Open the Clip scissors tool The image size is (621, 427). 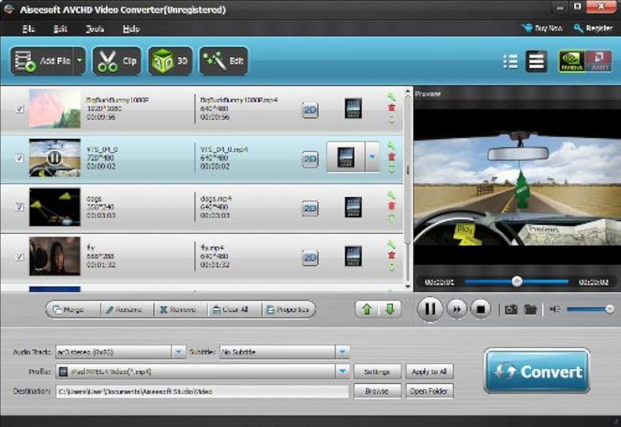point(117,61)
